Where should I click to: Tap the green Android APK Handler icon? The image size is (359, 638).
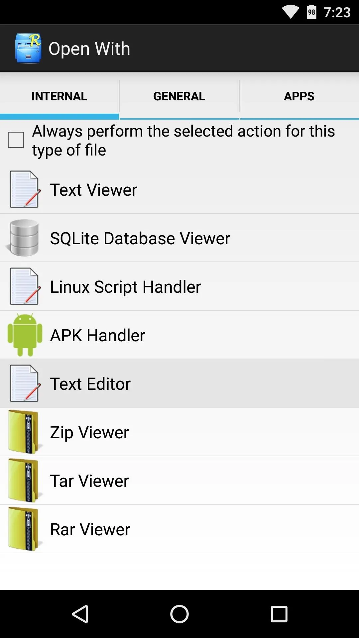25,335
